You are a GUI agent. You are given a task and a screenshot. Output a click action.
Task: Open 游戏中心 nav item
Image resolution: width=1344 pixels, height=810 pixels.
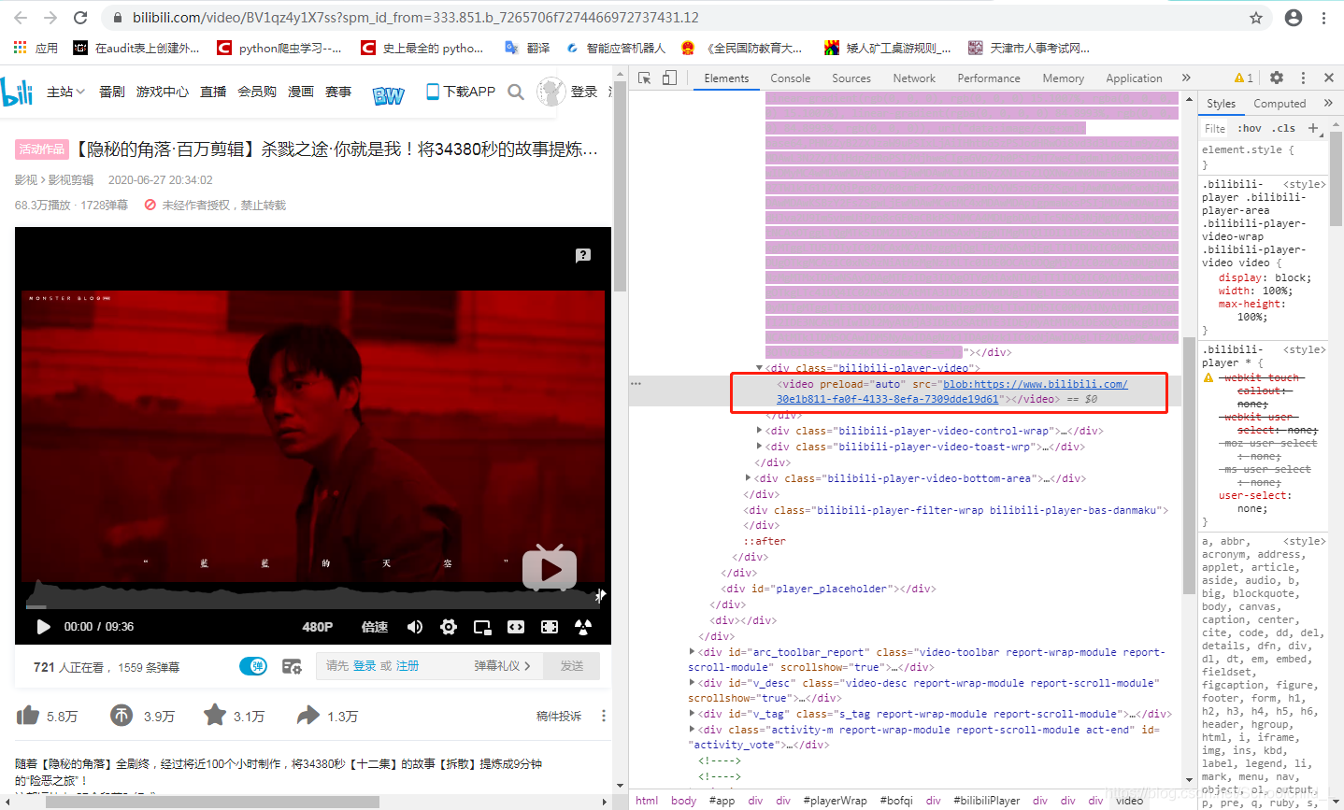163,92
